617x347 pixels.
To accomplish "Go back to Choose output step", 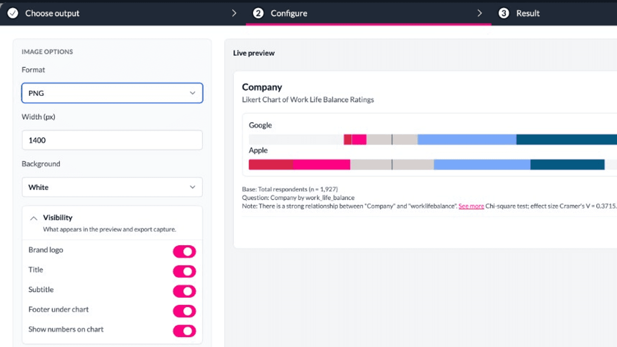I will tap(52, 13).
